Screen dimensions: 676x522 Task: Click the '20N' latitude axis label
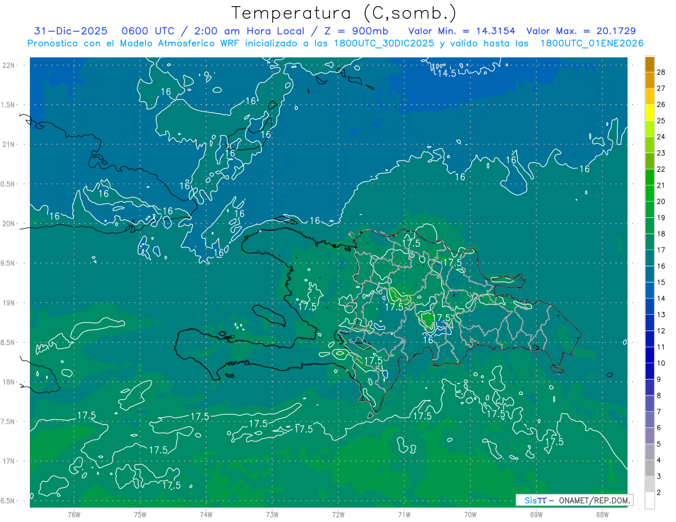(9, 224)
